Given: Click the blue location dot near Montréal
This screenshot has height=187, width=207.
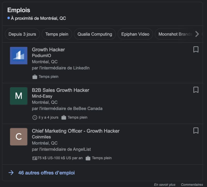Looking at the screenshot, I should pyautogui.click(x=9, y=18).
